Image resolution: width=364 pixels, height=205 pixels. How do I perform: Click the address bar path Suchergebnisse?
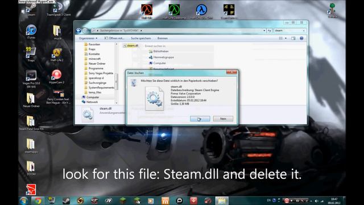coord(119,30)
